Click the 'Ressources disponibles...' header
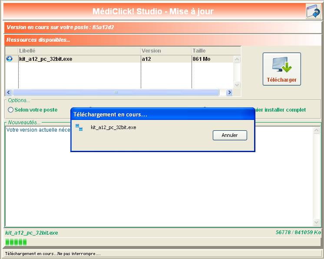This screenshot has width=324, height=259. click(163, 40)
